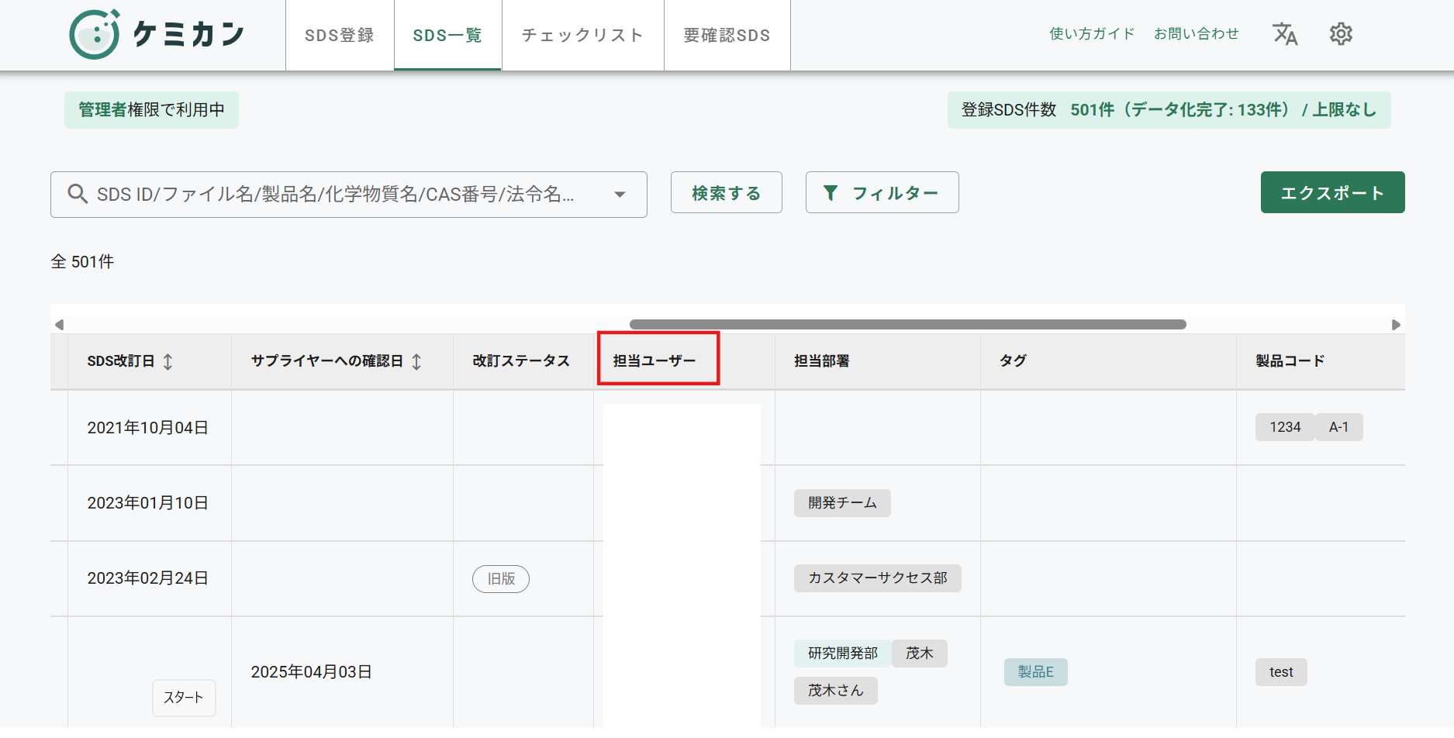Select the 2023年01月10日 date cell
This screenshot has height=738, width=1454.
(x=148, y=503)
